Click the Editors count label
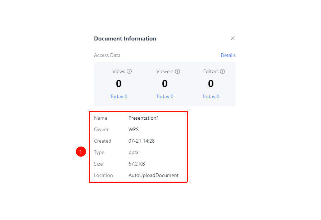The image size is (321, 220). [x=211, y=71]
